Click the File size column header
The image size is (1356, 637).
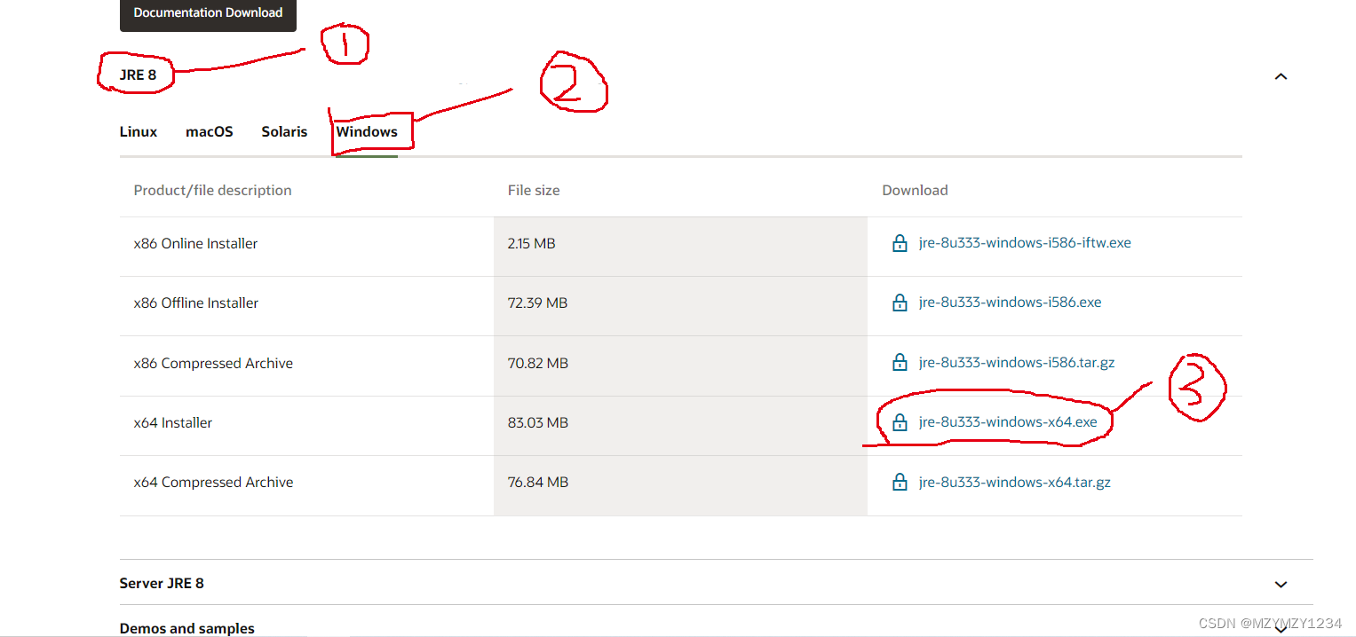[534, 190]
